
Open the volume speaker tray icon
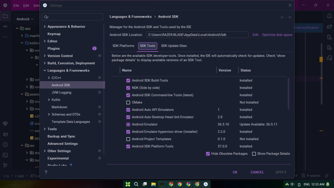[292, 184]
